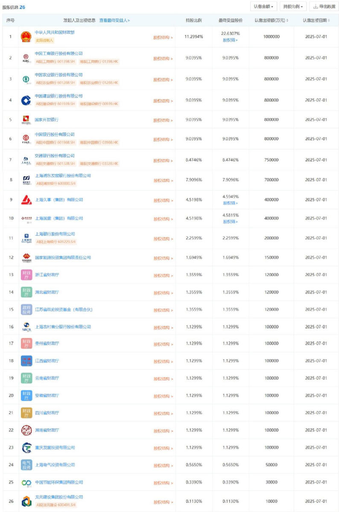Click the 龙元建设集团 hexagon logo
Viewport: 339px width, 512px height.
[26, 501]
